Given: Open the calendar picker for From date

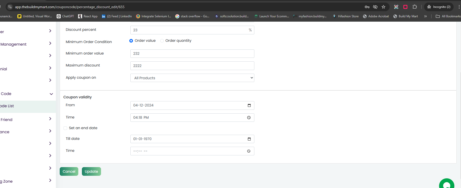Looking at the screenshot, I should [x=249, y=105].
